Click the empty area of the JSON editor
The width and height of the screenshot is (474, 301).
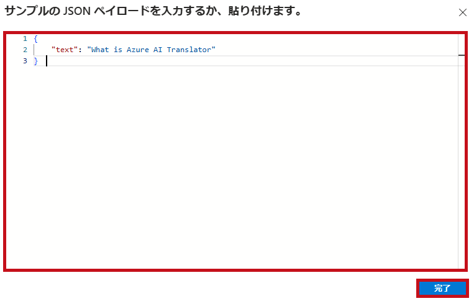(232, 166)
